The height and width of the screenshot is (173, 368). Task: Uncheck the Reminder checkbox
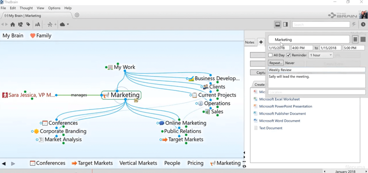tap(288, 55)
